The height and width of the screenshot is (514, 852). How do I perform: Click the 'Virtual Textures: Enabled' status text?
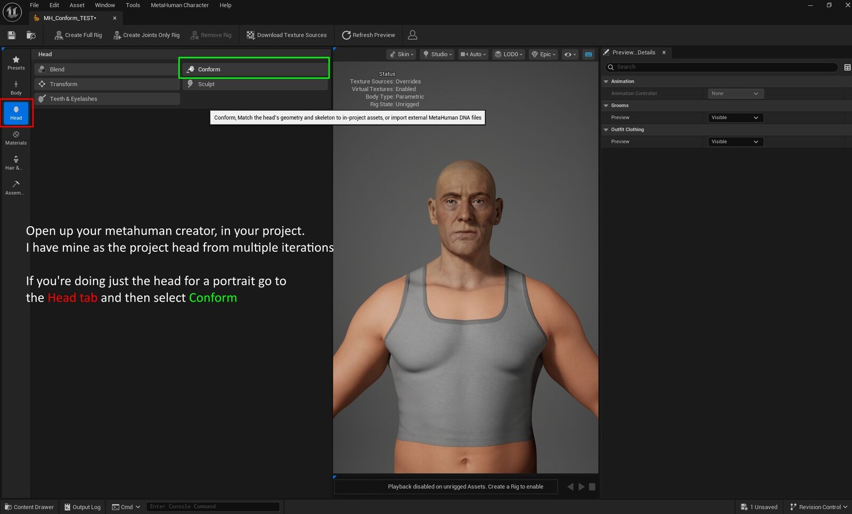[384, 89]
